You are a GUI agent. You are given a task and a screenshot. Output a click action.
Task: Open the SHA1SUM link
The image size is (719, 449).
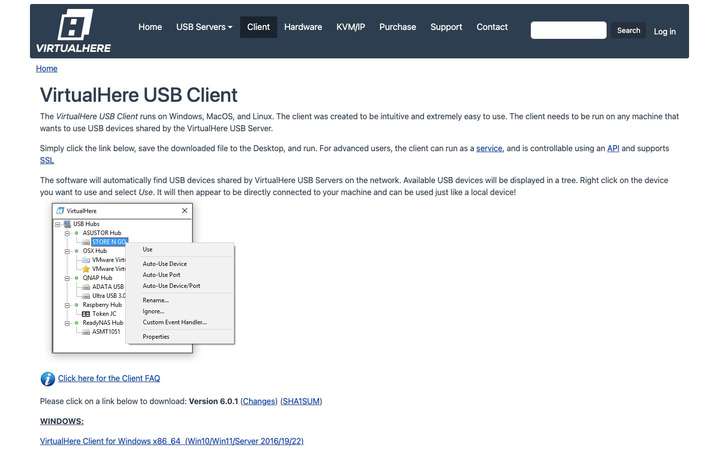click(x=301, y=401)
